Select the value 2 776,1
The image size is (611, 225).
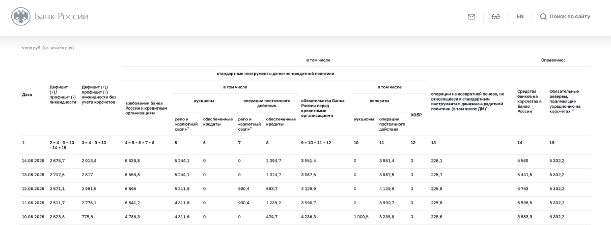pyautogui.click(x=89, y=203)
